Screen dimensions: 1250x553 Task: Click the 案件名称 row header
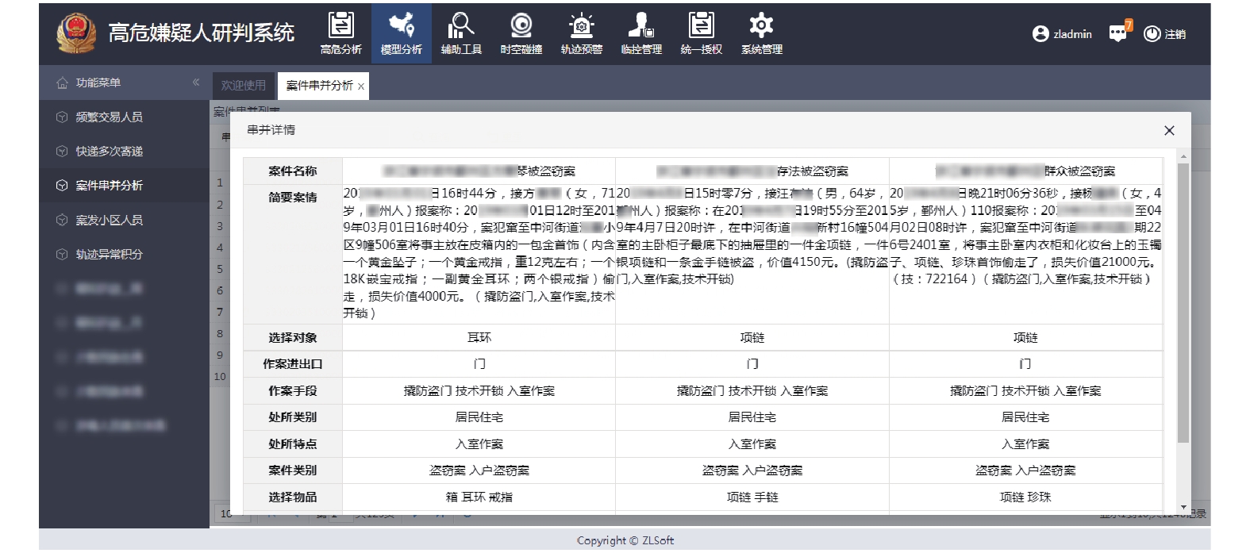[x=293, y=171]
